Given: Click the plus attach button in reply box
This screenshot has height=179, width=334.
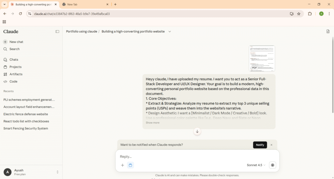Looking at the screenshot, I should coord(123,165).
